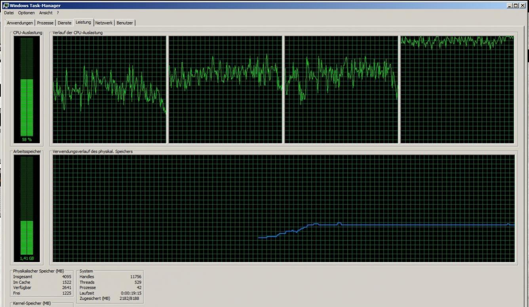Click the Handles value 11756
529x307 pixels.
pos(135,277)
